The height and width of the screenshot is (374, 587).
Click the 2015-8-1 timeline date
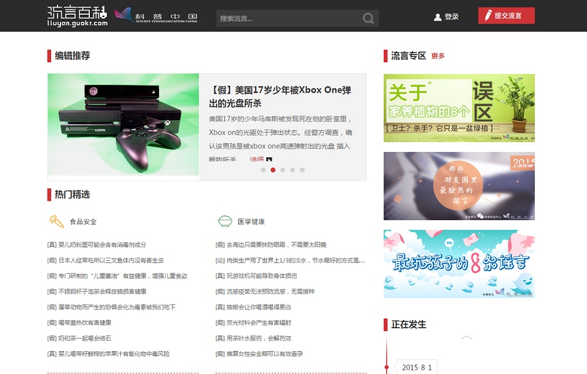click(x=417, y=368)
